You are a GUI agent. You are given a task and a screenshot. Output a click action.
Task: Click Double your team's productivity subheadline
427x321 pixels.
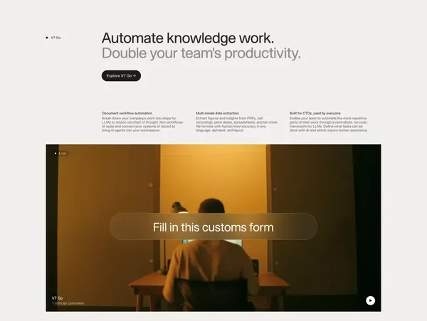(x=201, y=53)
